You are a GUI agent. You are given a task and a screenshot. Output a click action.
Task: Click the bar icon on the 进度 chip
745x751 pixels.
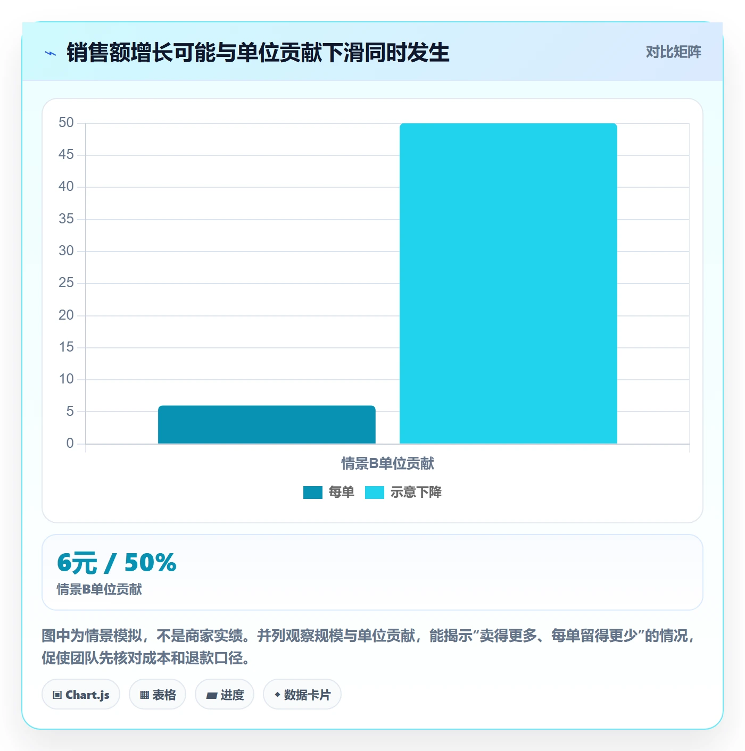pyautogui.click(x=211, y=695)
